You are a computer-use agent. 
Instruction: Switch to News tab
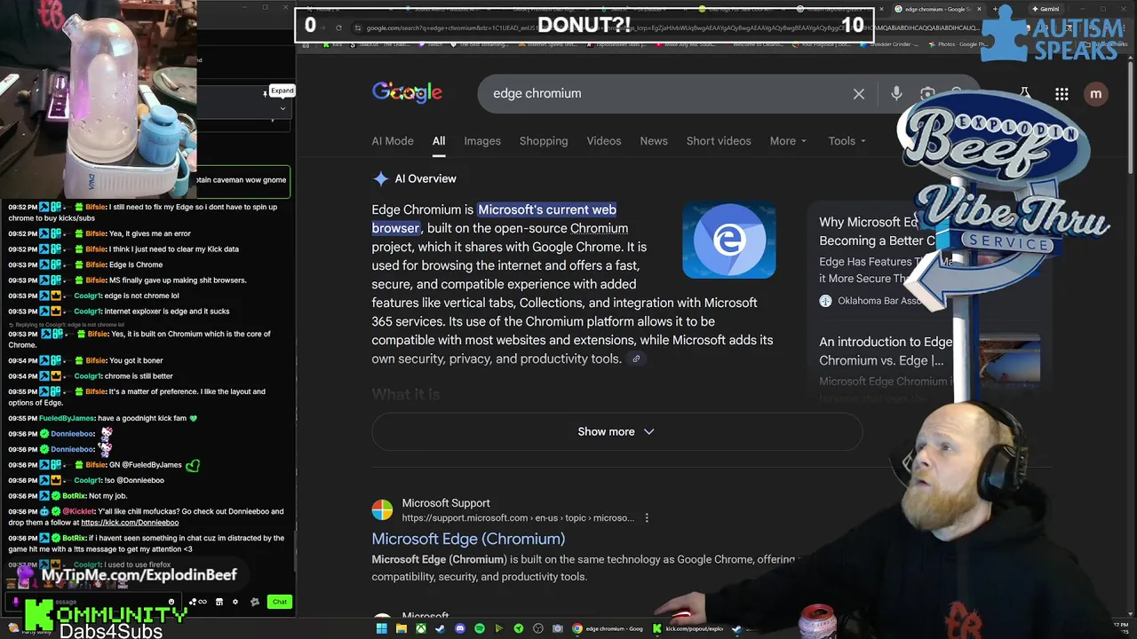pos(654,141)
